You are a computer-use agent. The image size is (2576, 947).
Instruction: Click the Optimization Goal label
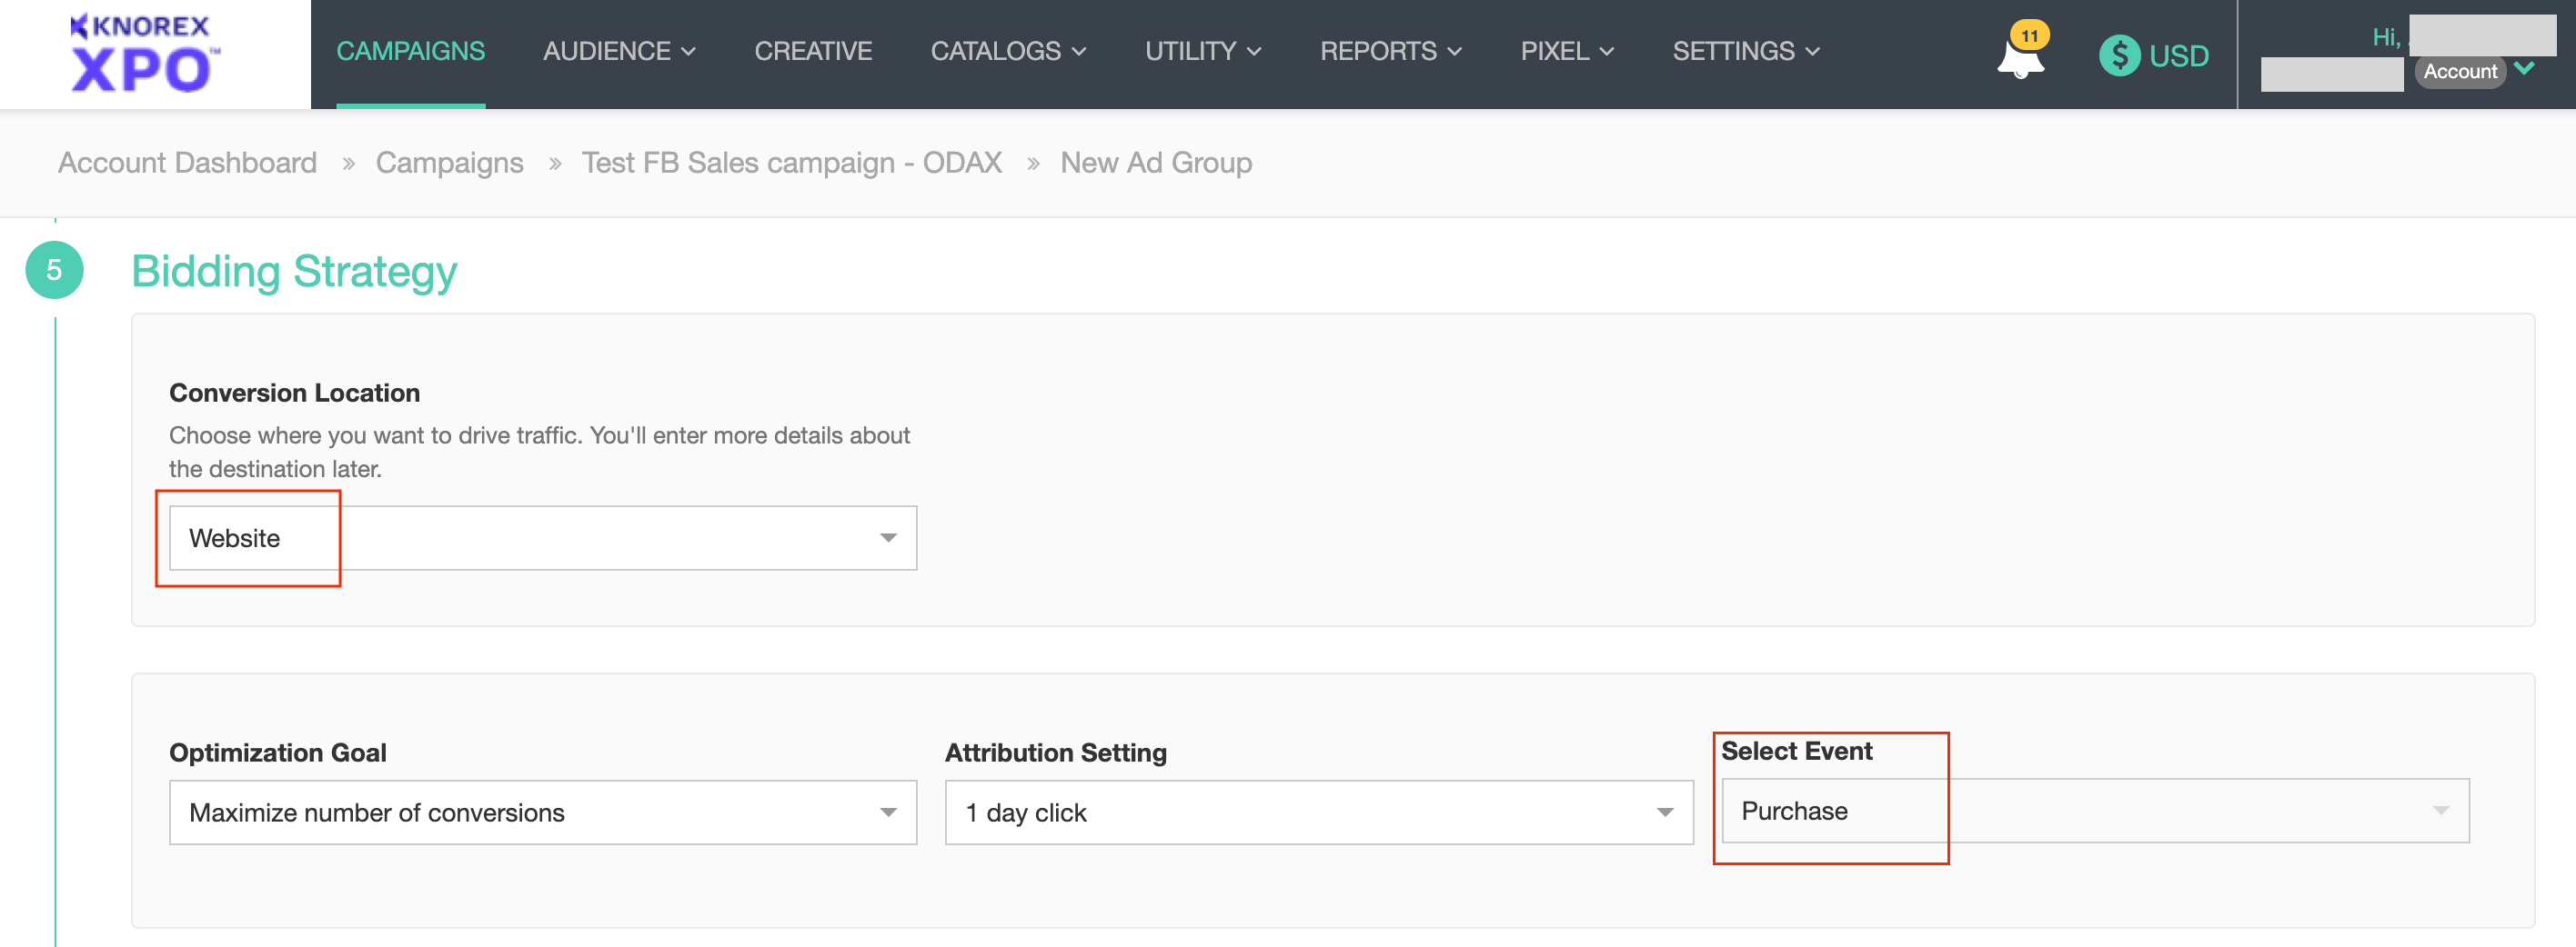(277, 753)
